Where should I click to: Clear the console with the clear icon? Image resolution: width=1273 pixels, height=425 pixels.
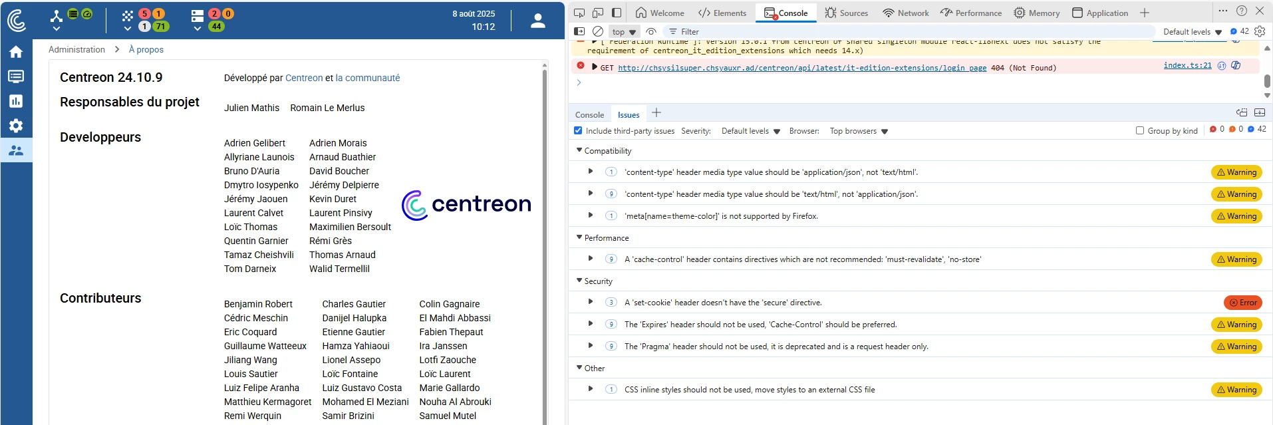pyautogui.click(x=598, y=31)
